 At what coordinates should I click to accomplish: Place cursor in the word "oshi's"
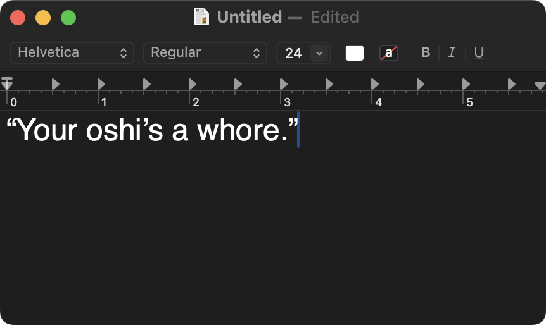coord(124,130)
